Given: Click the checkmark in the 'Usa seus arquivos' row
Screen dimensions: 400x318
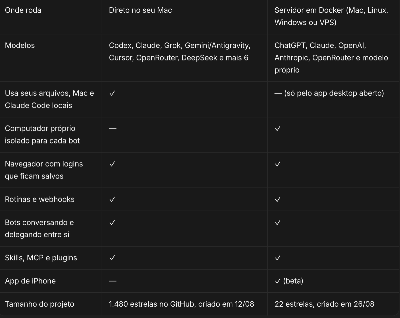Looking at the screenshot, I should 112,93.
